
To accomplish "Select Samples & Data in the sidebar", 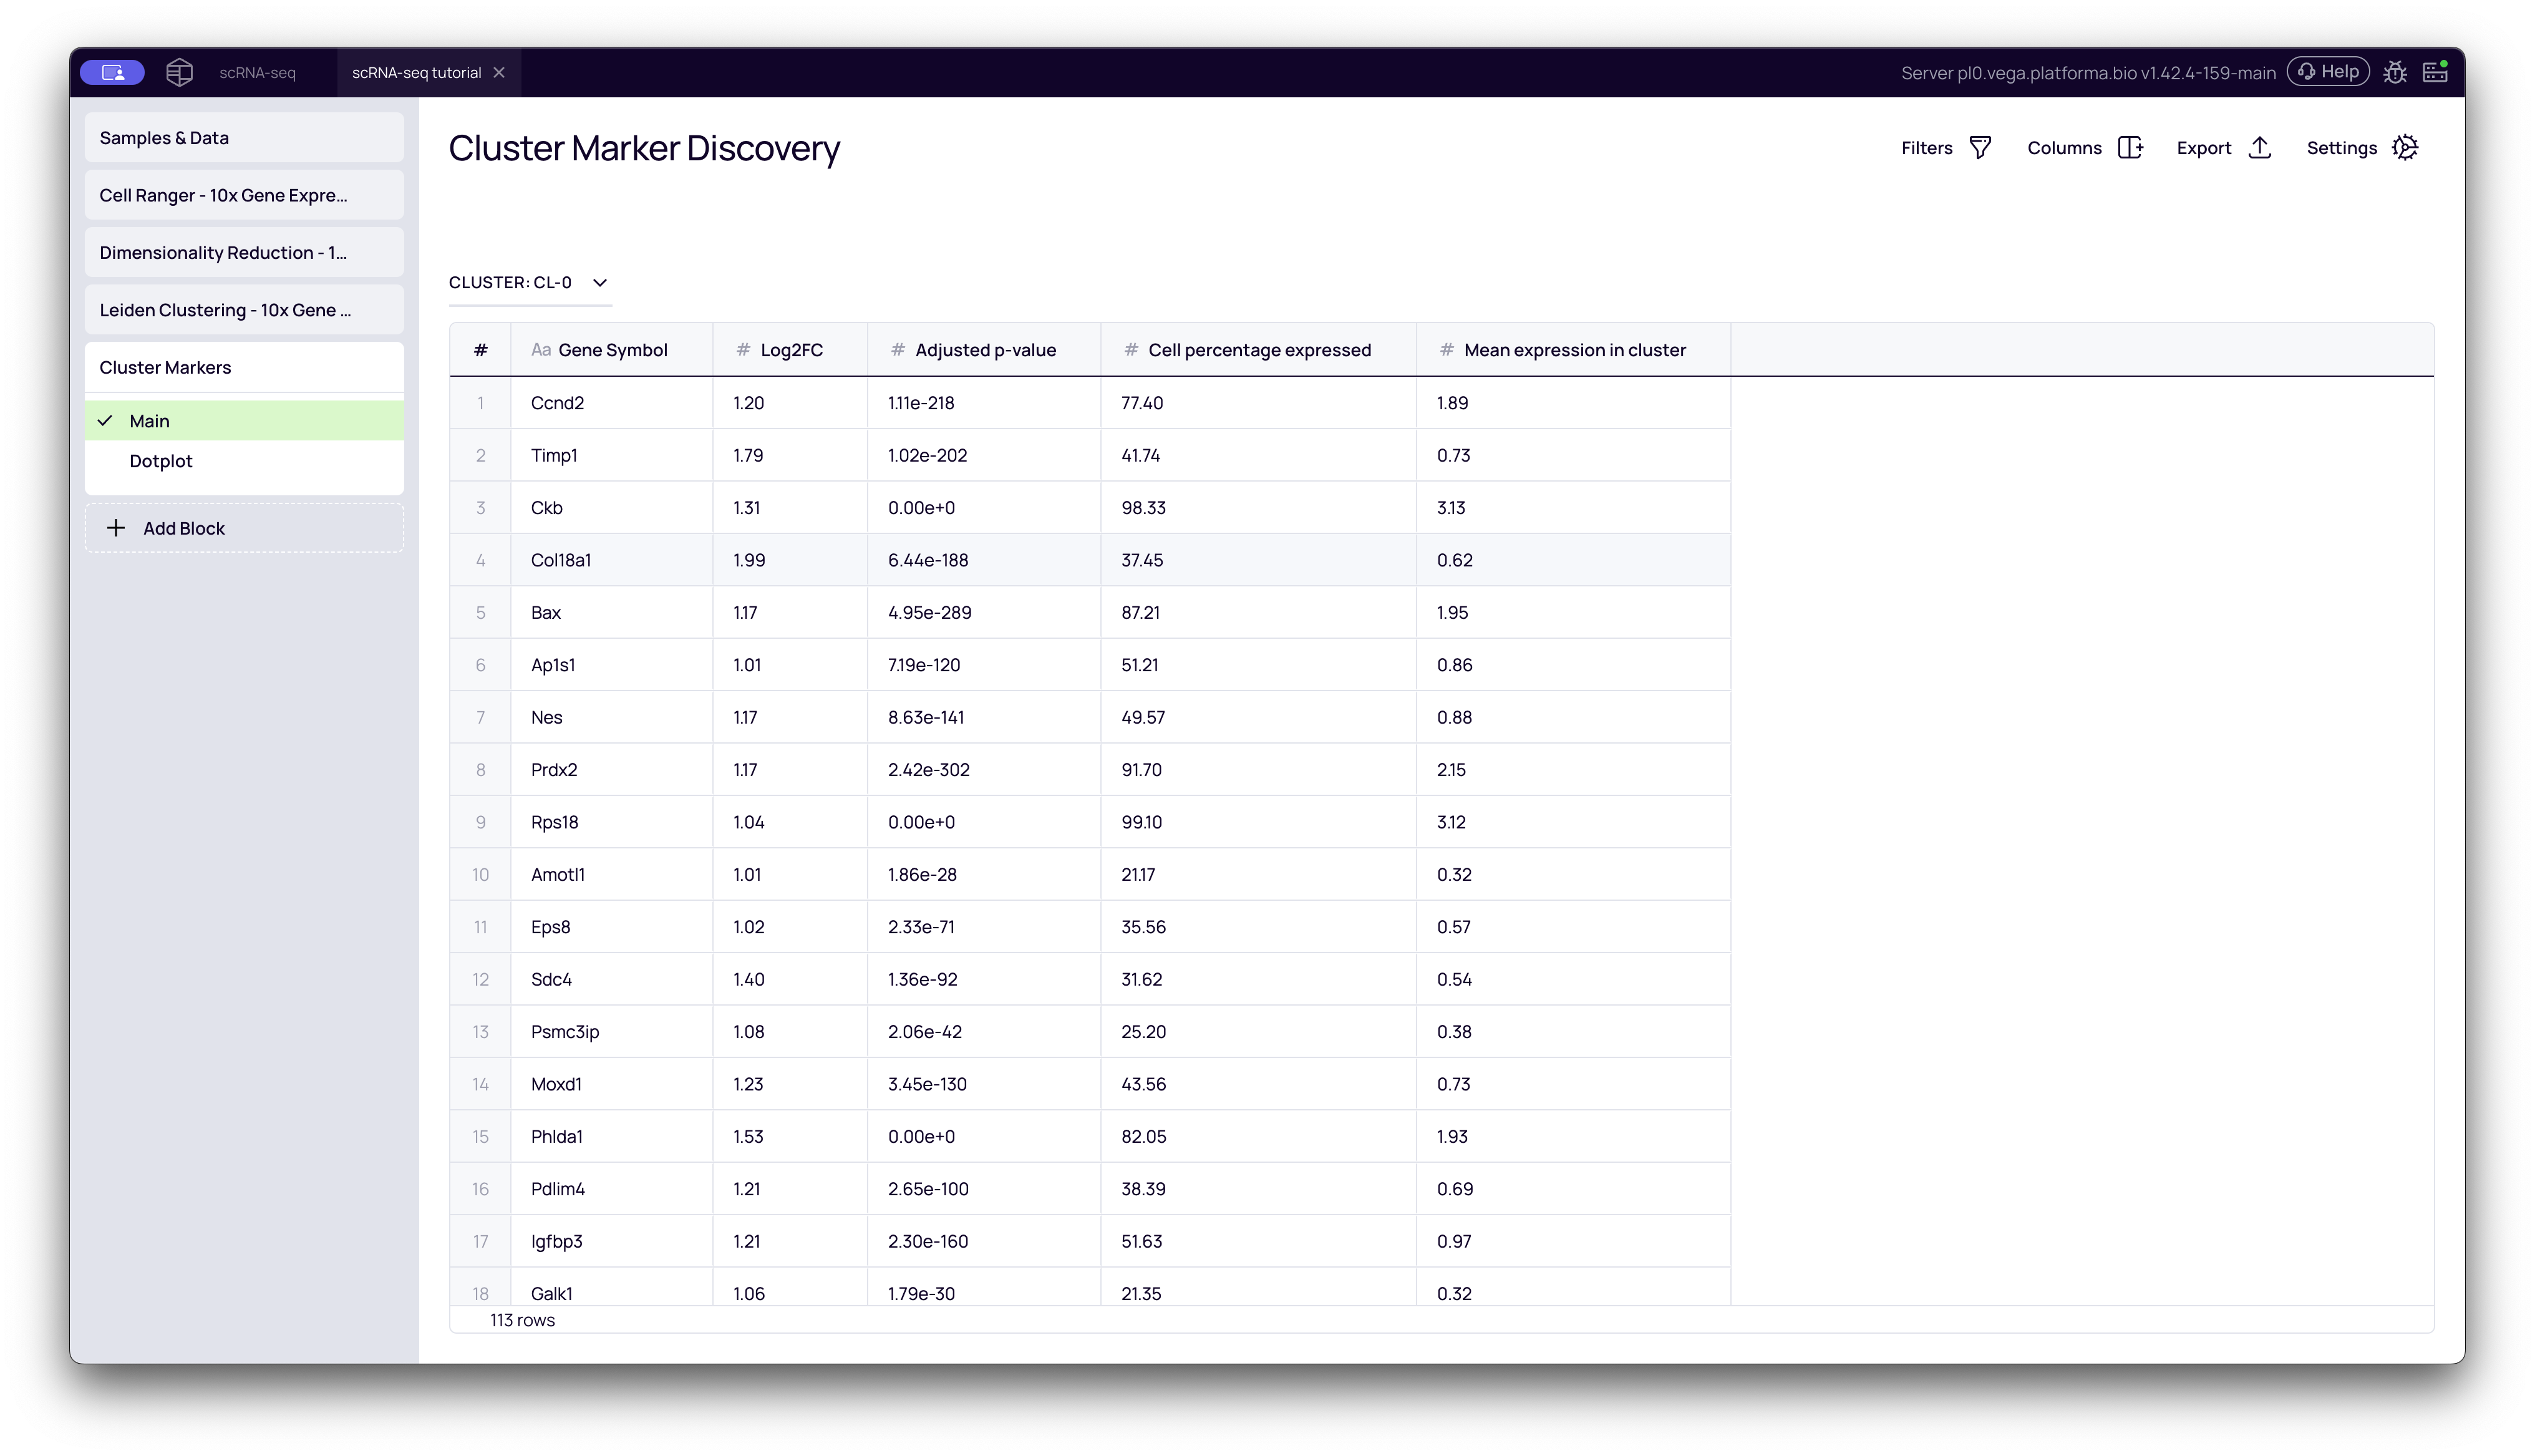I will tap(244, 137).
